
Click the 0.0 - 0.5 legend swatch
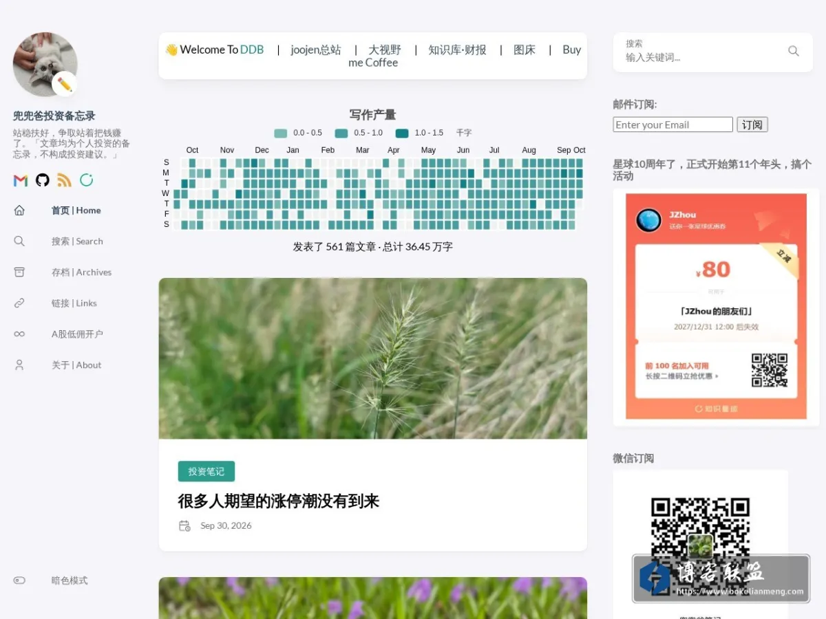click(280, 133)
